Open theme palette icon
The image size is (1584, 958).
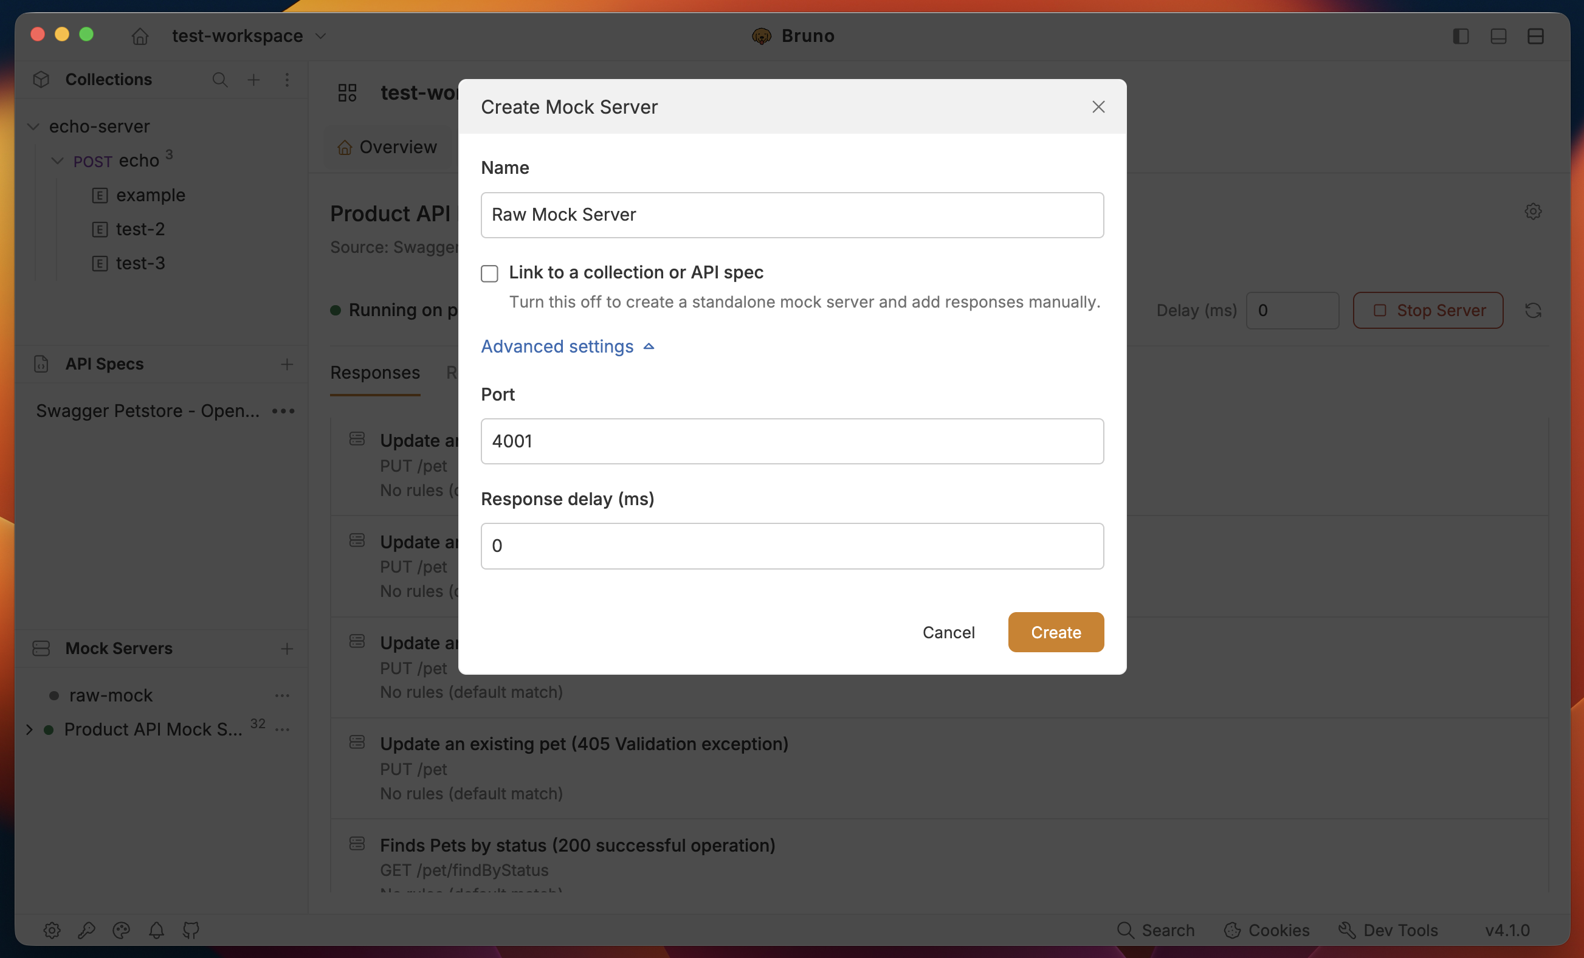(122, 931)
